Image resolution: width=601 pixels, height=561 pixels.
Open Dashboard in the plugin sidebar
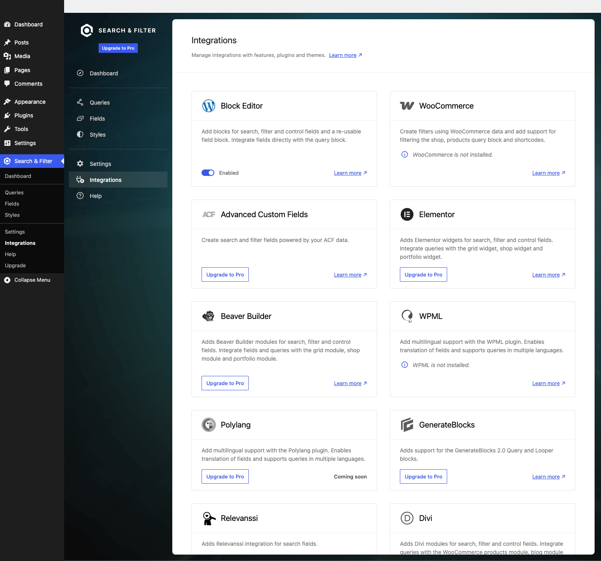point(118,73)
